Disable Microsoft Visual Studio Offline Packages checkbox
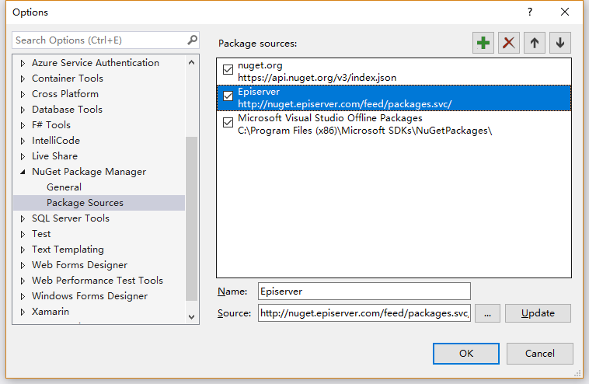The height and width of the screenshot is (384, 589). 228,123
